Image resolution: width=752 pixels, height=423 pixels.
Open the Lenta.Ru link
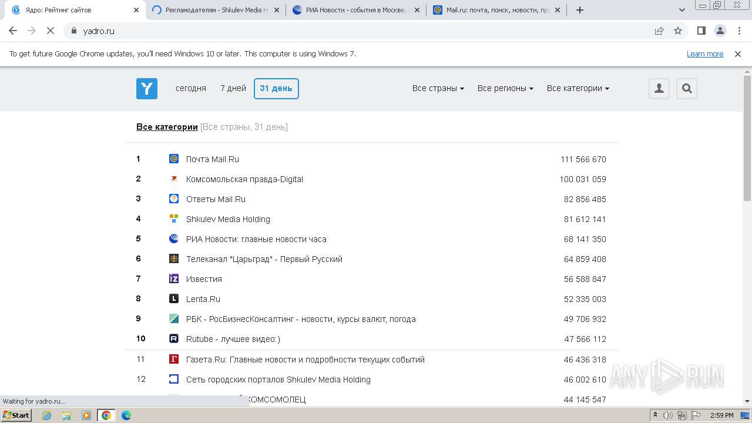coord(203,299)
